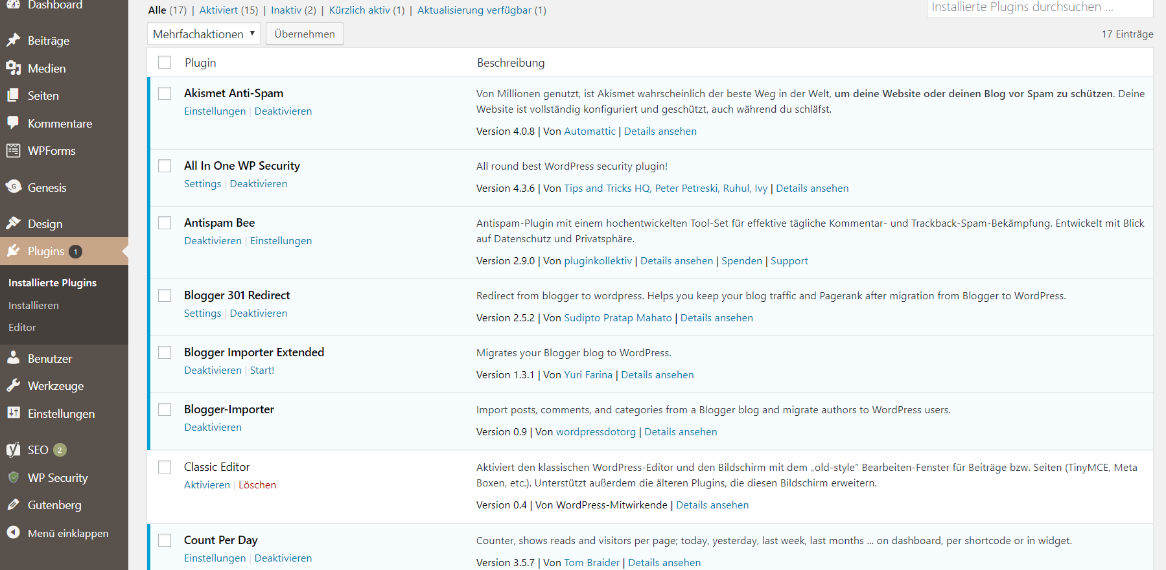Filter plugins by Alle (17)
Image resolution: width=1166 pixels, height=570 pixels.
(x=167, y=10)
